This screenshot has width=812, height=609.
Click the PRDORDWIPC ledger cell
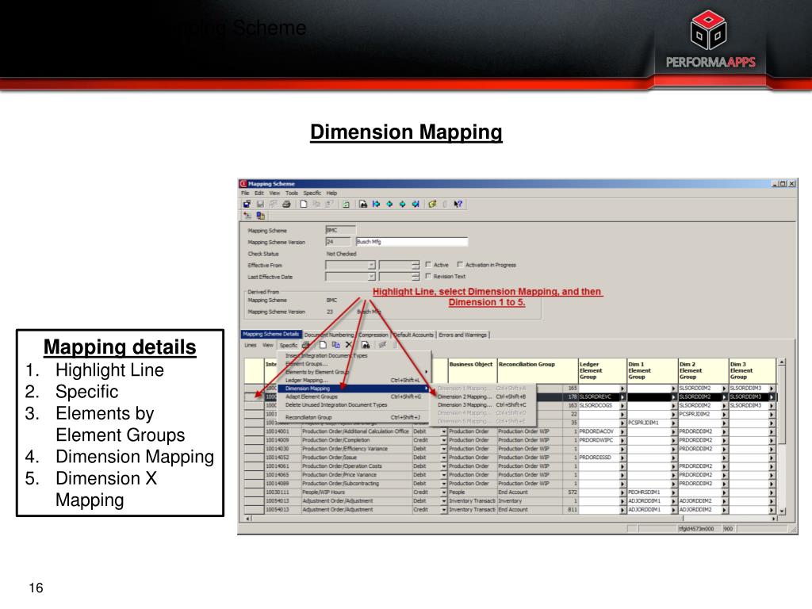599,440
